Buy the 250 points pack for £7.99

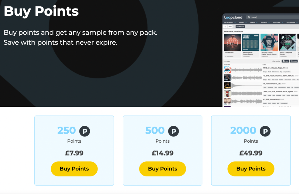tap(74, 169)
